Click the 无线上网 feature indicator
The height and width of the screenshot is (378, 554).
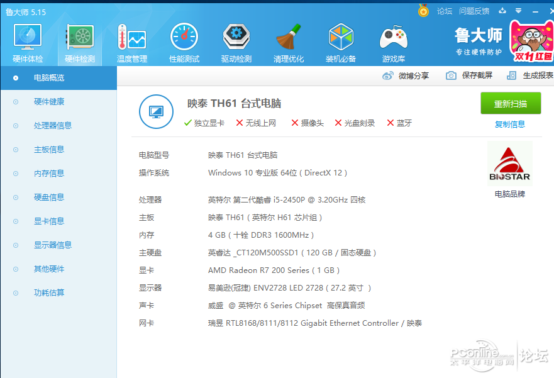tap(256, 123)
